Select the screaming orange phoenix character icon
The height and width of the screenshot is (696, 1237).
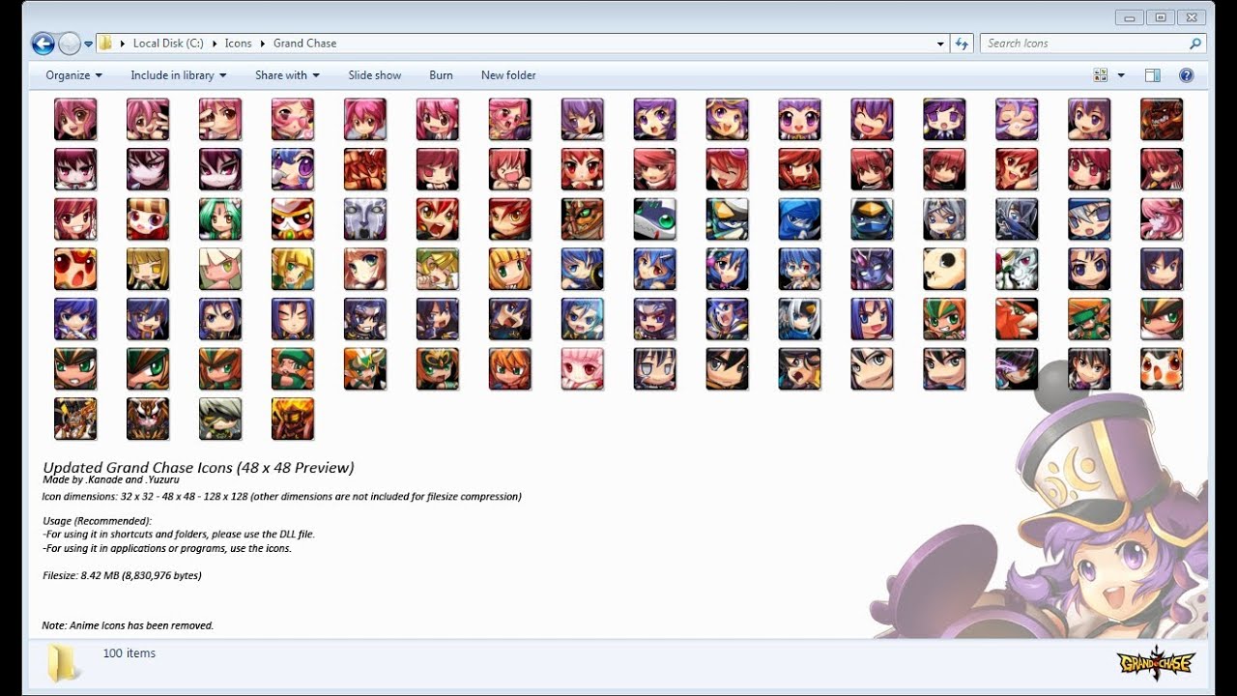[75, 269]
